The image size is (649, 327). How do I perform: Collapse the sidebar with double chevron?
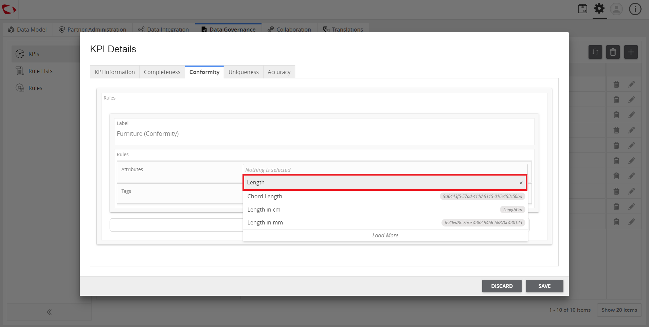[49, 312]
